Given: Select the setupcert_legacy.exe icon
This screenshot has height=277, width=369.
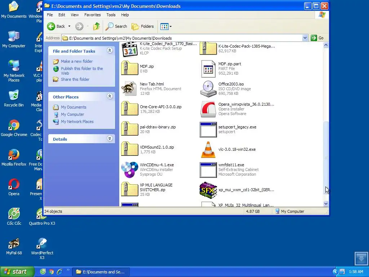Looking at the screenshot, I should point(208,129).
